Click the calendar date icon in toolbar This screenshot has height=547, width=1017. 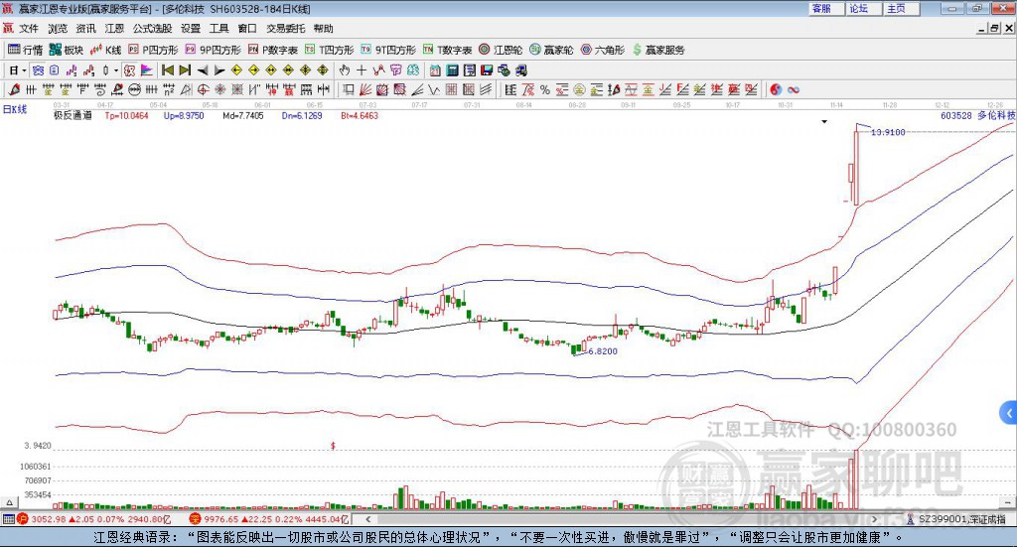coord(435,70)
